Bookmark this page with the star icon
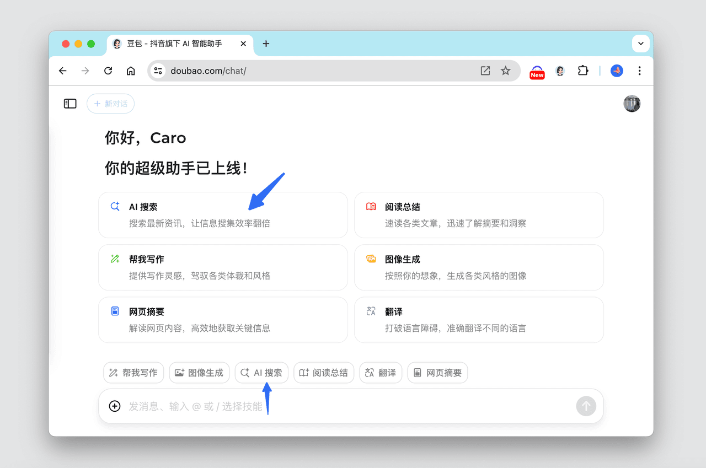Image resolution: width=706 pixels, height=468 pixels. pos(505,71)
